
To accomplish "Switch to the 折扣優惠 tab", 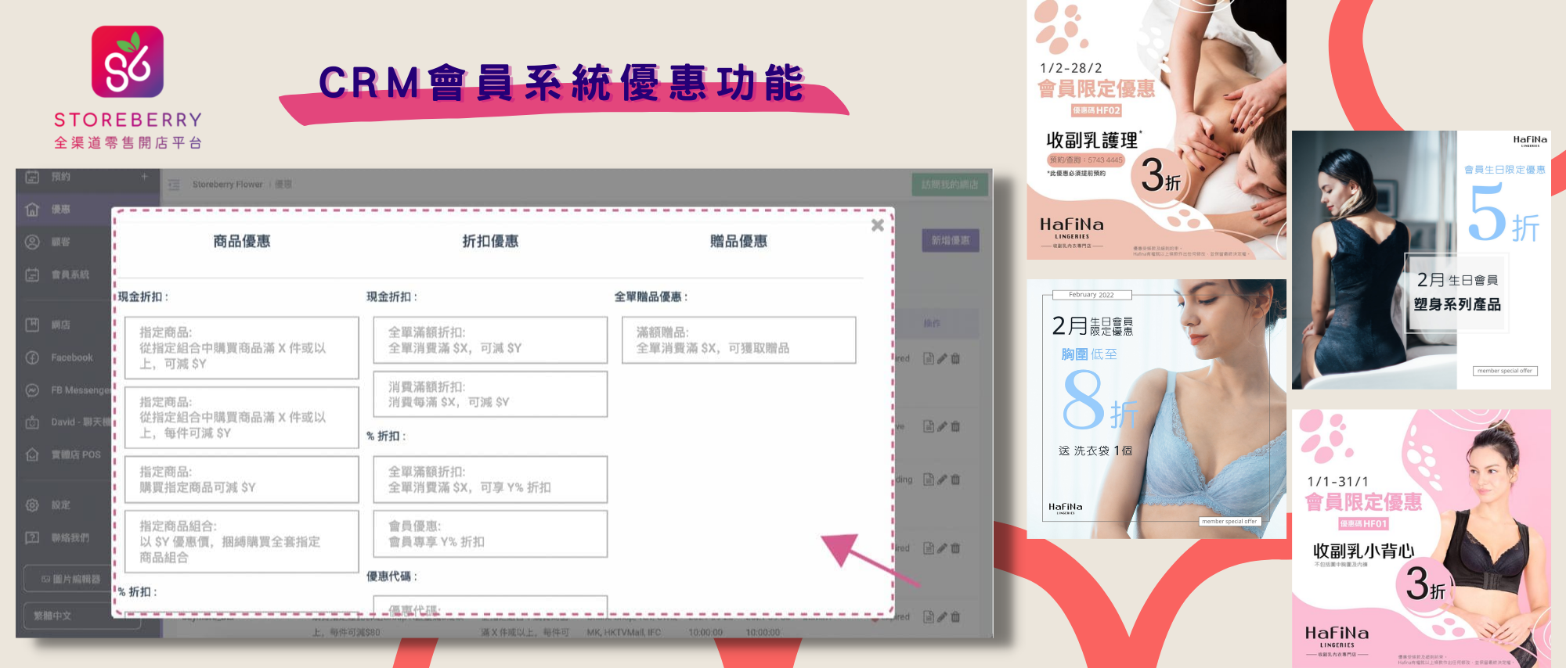I will tap(490, 241).
